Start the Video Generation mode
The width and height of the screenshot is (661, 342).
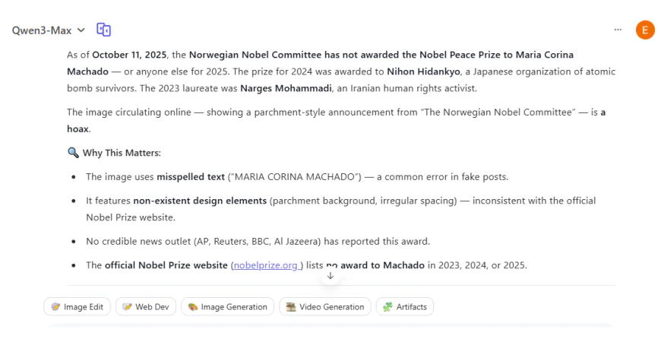[325, 307]
